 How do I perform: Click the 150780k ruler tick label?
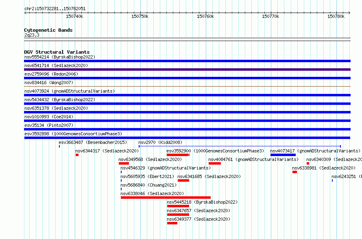coord(336,16)
